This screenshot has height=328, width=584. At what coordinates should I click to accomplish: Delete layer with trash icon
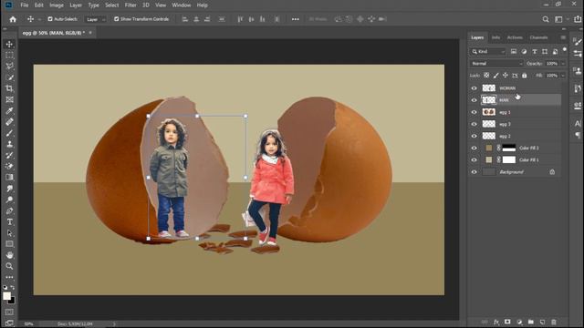coord(554,322)
